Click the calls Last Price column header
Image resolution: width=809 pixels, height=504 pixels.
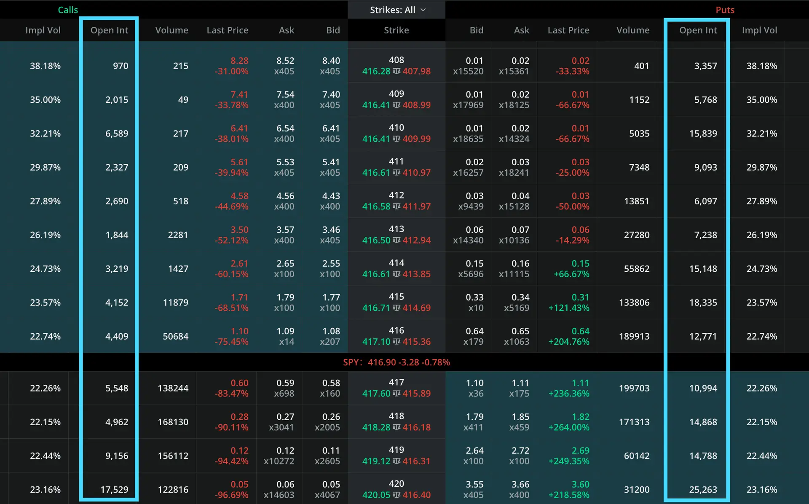coord(228,30)
